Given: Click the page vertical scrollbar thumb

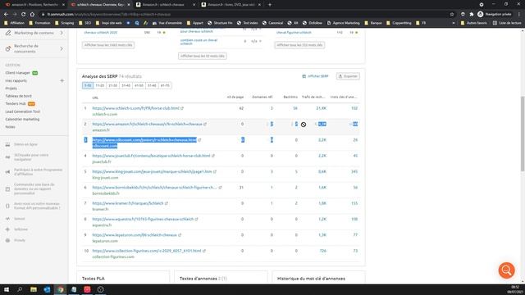Looking at the screenshot, I should click(523, 134).
